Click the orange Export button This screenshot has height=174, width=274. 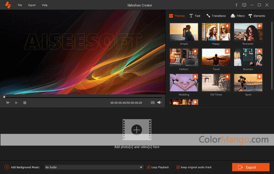(x=251, y=167)
